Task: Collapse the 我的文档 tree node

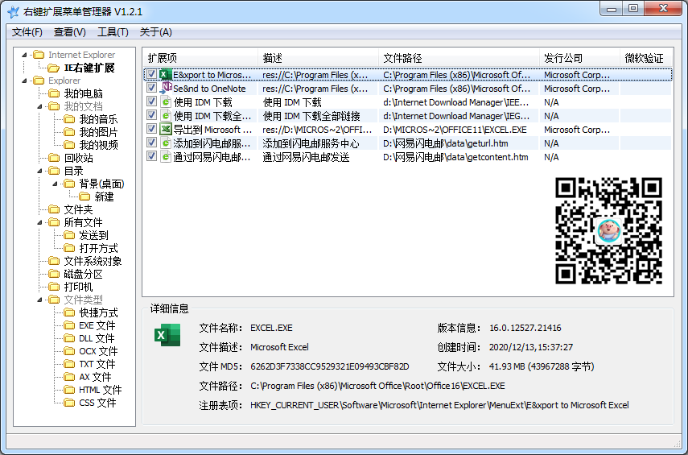Action: (40, 107)
